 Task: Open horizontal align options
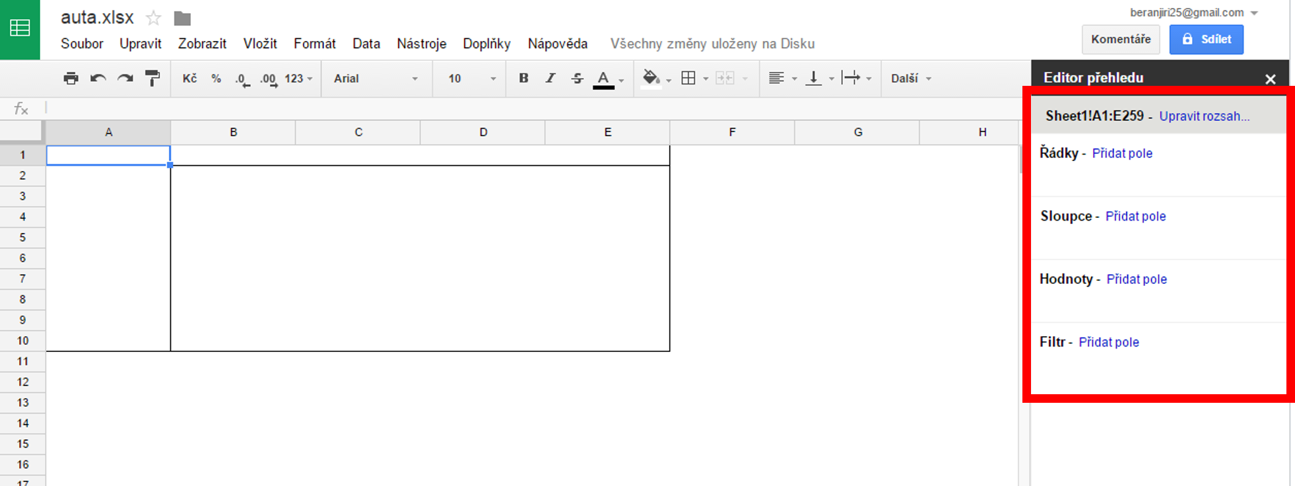coord(783,79)
